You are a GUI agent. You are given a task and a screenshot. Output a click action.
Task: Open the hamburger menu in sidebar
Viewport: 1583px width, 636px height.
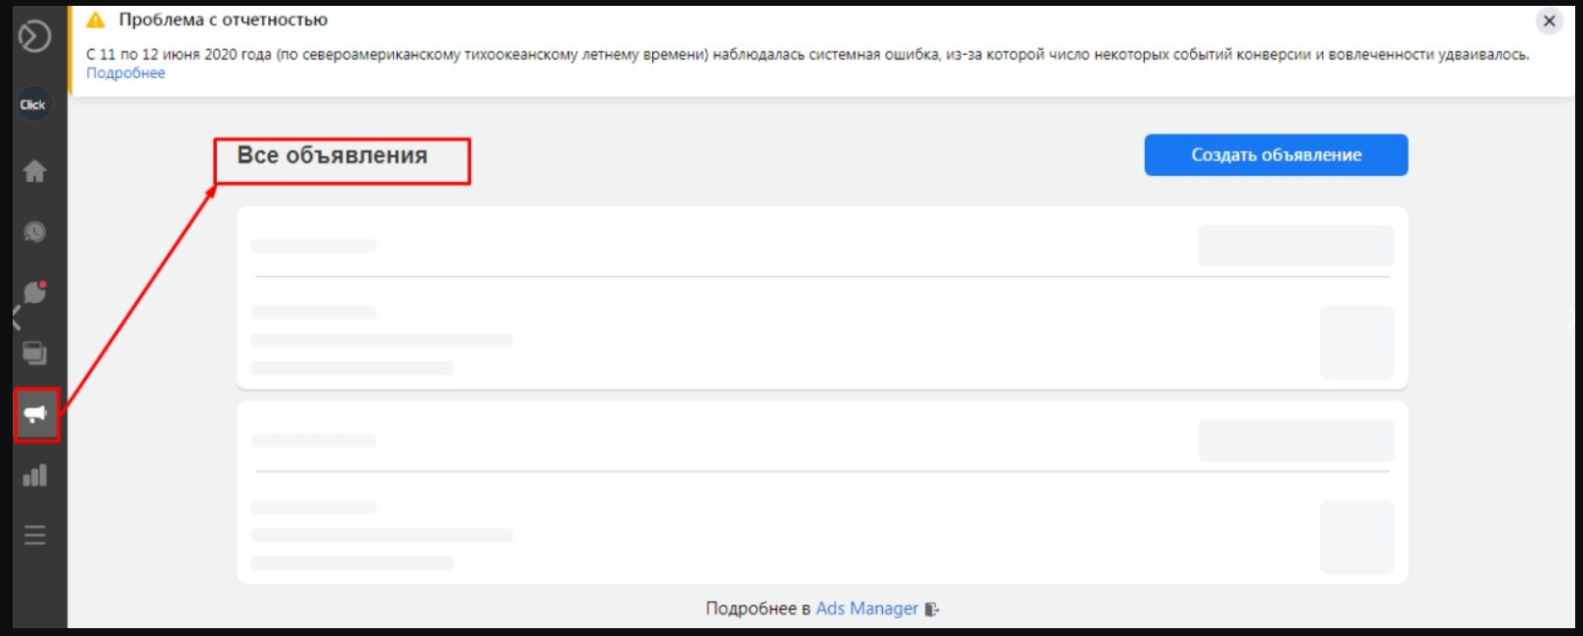click(x=35, y=535)
